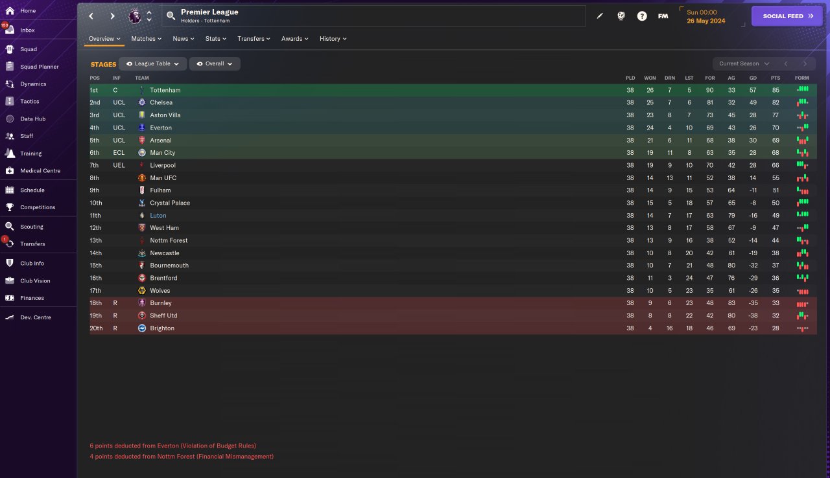The height and width of the screenshot is (478, 830).
Task: Open the Tactics screen icon
Action: click(x=10, y=101)
